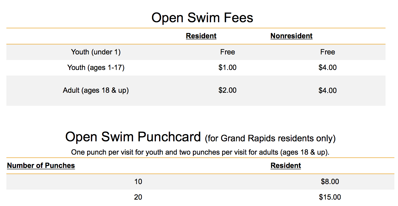Click the $4.00 nonresident adult fee
398x206 pixels.
click(x=328, y=90)
